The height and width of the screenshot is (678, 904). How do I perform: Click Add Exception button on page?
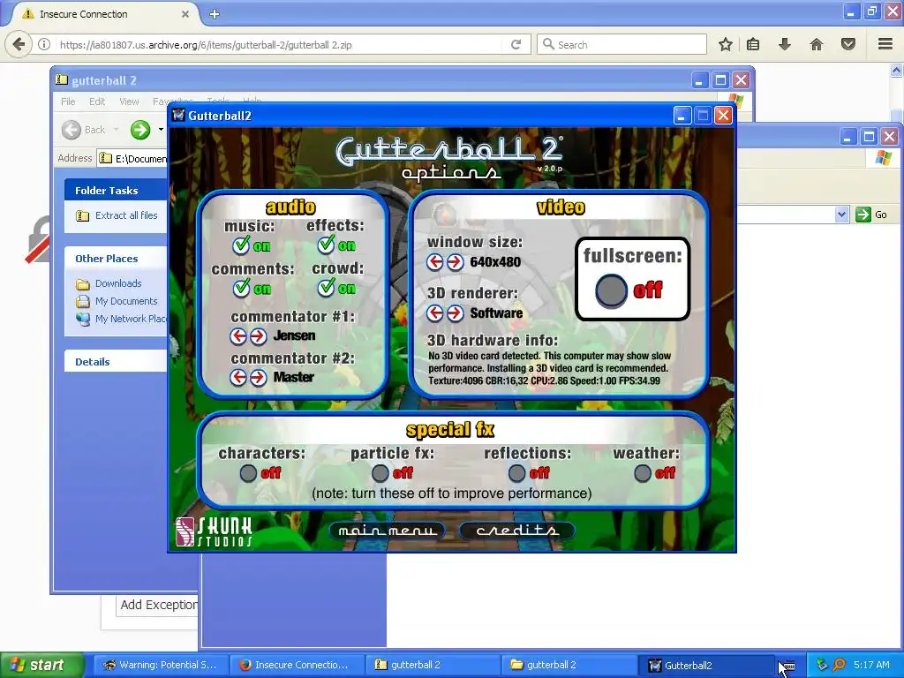[x=158, y=606]
